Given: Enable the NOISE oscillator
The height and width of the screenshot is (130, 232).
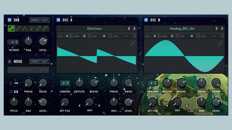Looking at the screenshot, I should pyautogui.click(x=10, y=61).
